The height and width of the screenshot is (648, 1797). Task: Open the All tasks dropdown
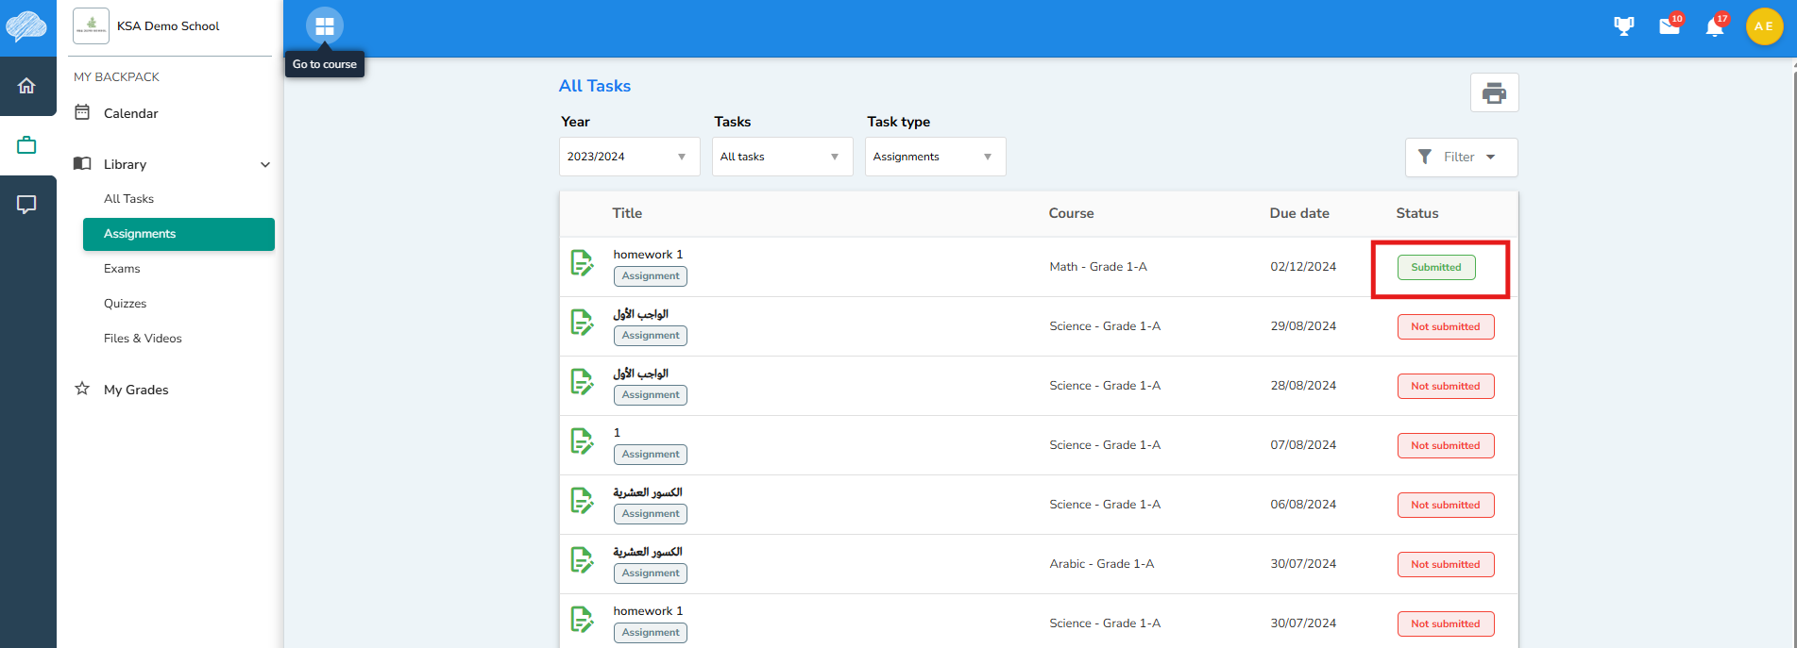click(x=782, y=157)
